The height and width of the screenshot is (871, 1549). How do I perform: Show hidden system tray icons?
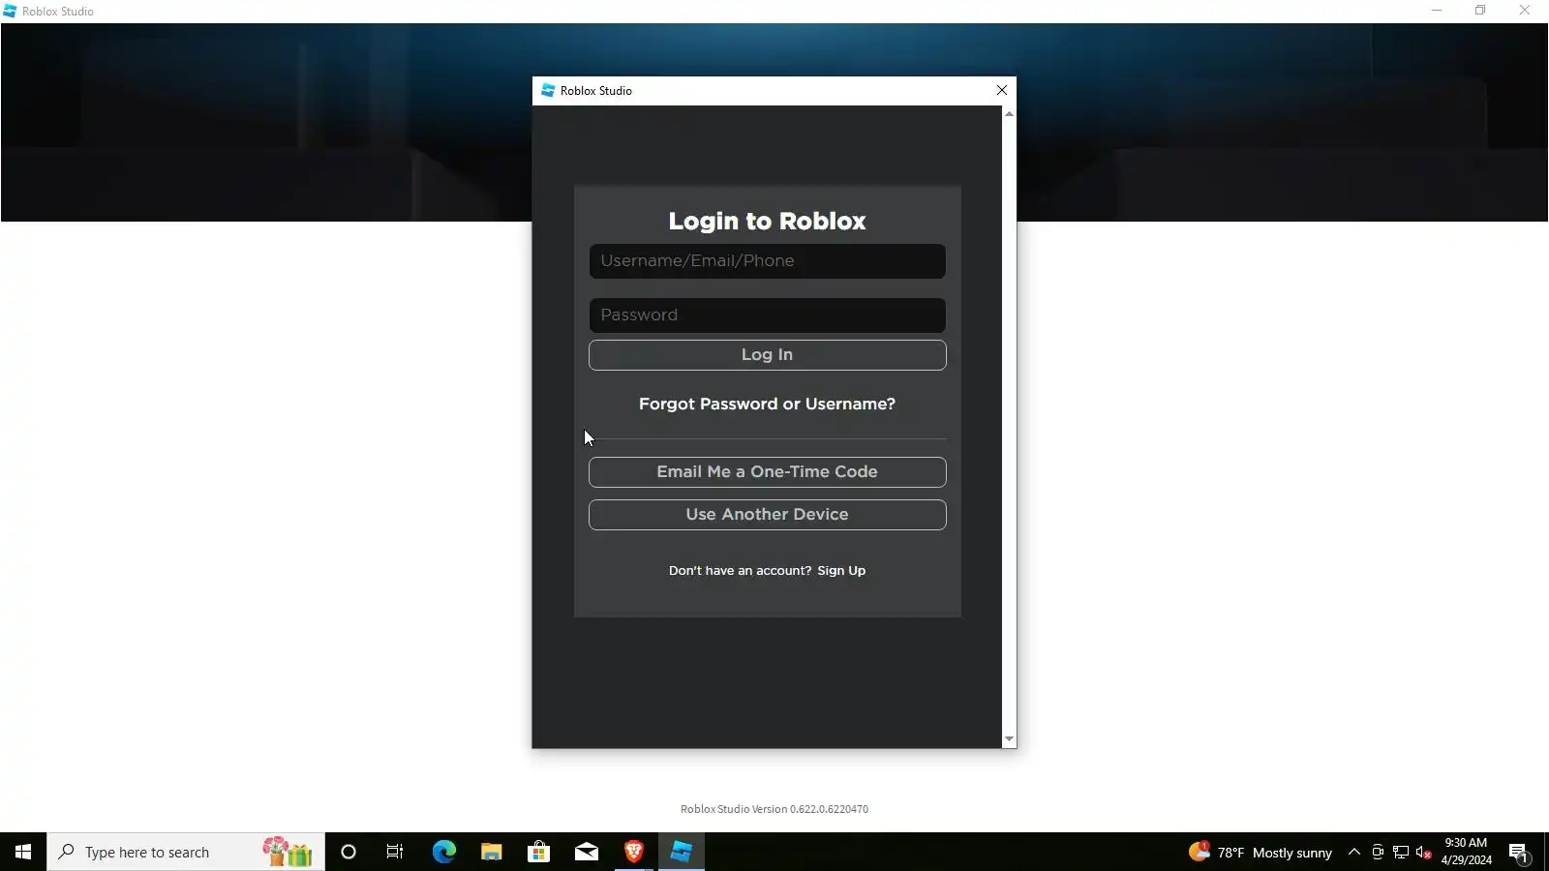pyautogui.click(x=1354, y=852)
